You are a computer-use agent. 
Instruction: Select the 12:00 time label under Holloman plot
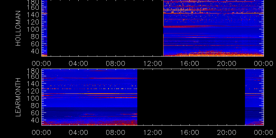click(x=152, y=63)
